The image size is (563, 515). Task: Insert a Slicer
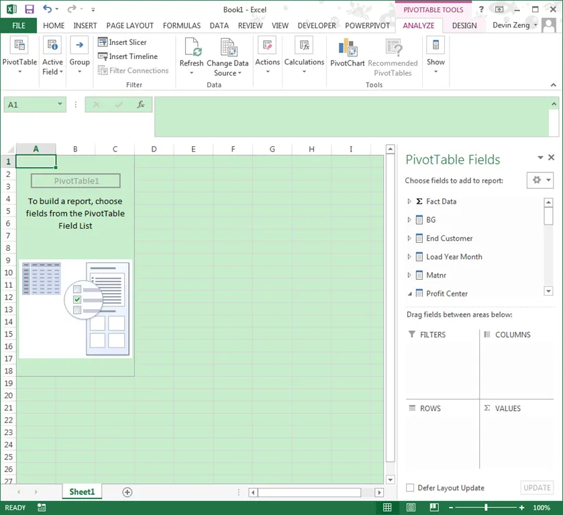pyautogui.click(x=122, y=42)
